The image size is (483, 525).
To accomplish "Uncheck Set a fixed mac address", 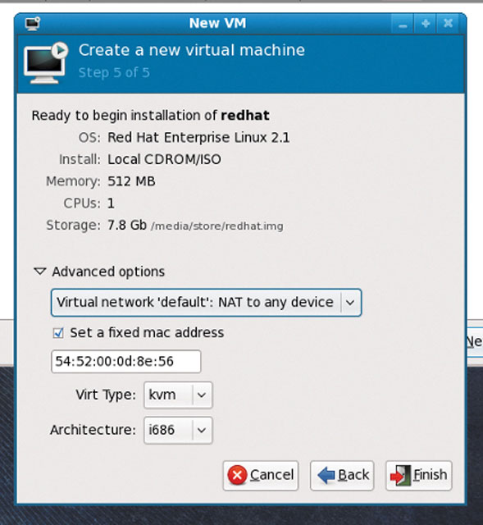I will 58,333.
